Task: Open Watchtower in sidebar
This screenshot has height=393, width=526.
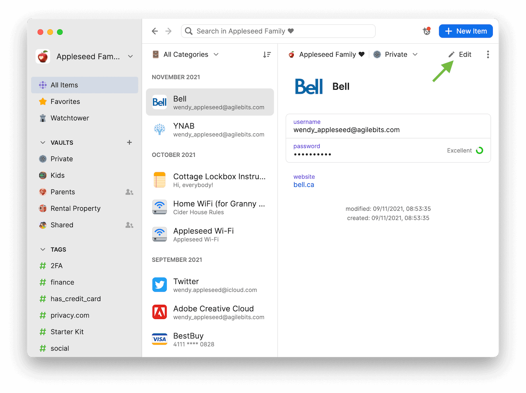Action: (85, 118)
